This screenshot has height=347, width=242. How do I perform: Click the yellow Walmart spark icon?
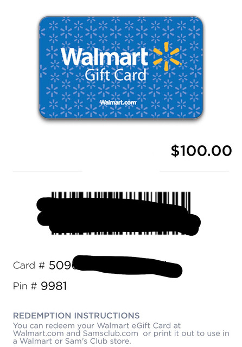[x=167, y=56]
